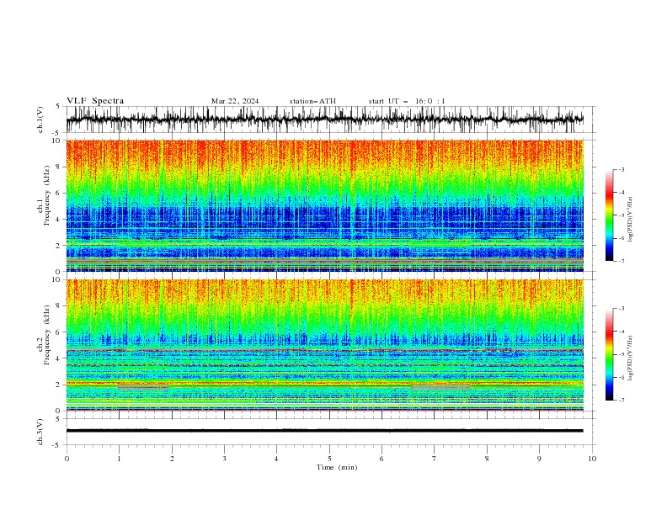Viewport: 667px width, 515px height.
Task: Click the ch.3 flat voltage trace
Action: 324,431
